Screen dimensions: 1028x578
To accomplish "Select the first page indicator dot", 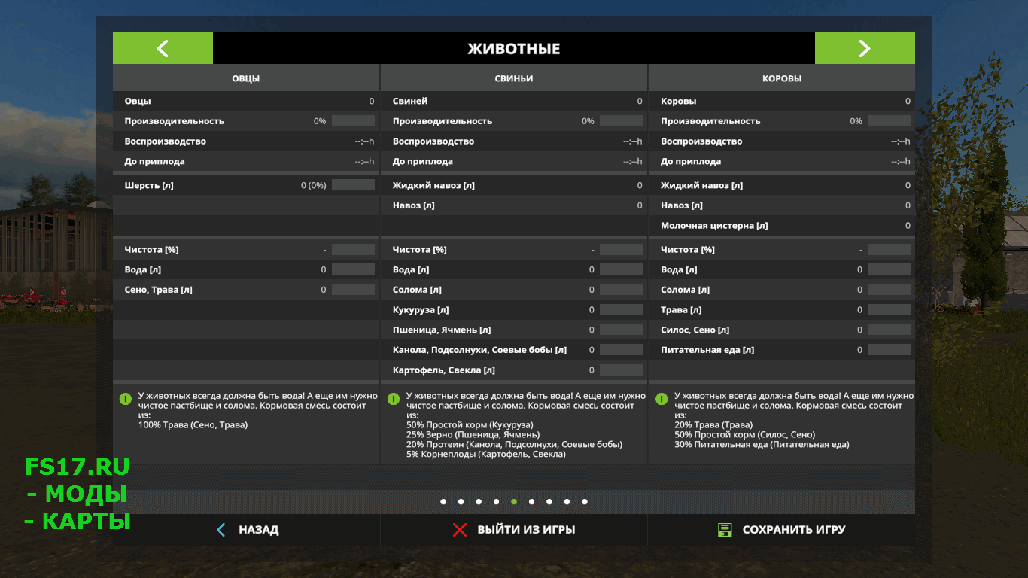I will point(443,501).
